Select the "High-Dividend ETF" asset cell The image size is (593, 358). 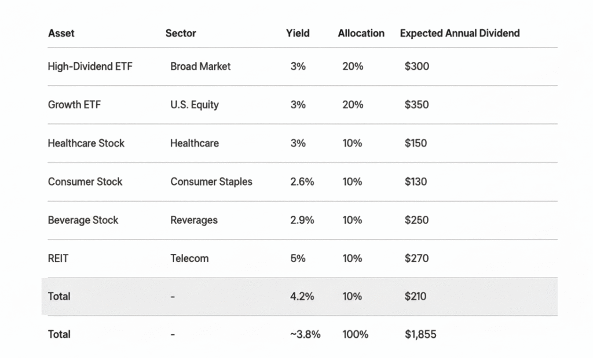coord(90,67)
